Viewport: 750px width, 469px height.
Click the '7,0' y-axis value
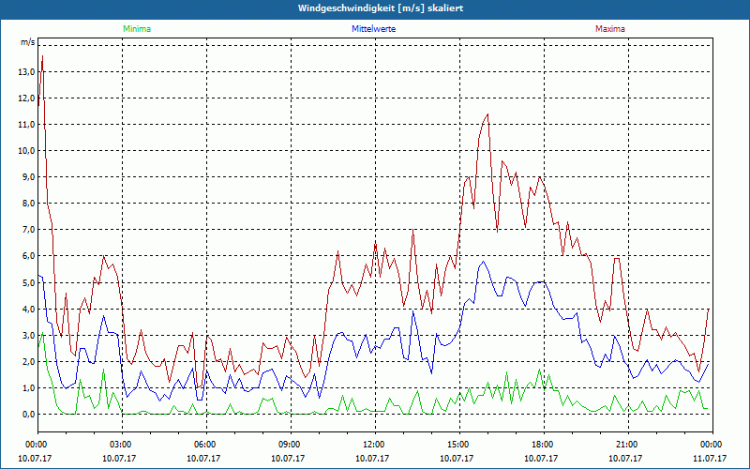(28, 230)
